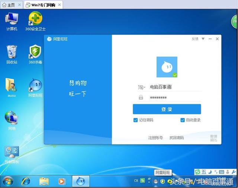
Task: Click the 阿里旺旺 taskbar button
Action: [x=81, y=181]
